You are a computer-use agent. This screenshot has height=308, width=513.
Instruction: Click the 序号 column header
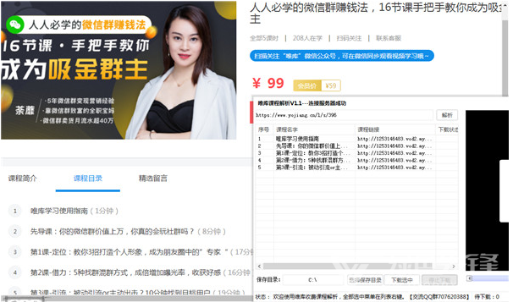pos(263,129)
